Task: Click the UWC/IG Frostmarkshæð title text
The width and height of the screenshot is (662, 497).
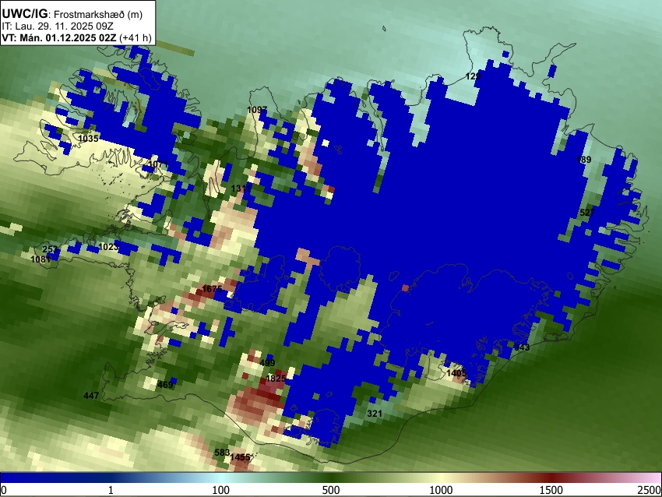Action: (72, 14)
